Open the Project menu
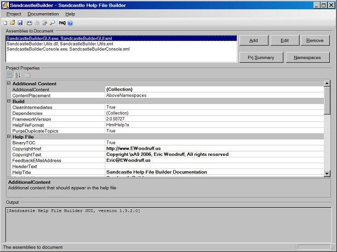 coord(14,14)
